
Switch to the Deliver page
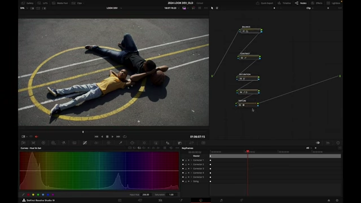pos(241,200)
